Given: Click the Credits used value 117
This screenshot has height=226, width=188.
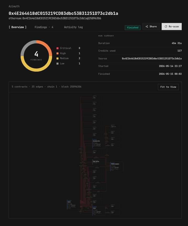Looking at the screenshot, I should [x=179, y=51].
